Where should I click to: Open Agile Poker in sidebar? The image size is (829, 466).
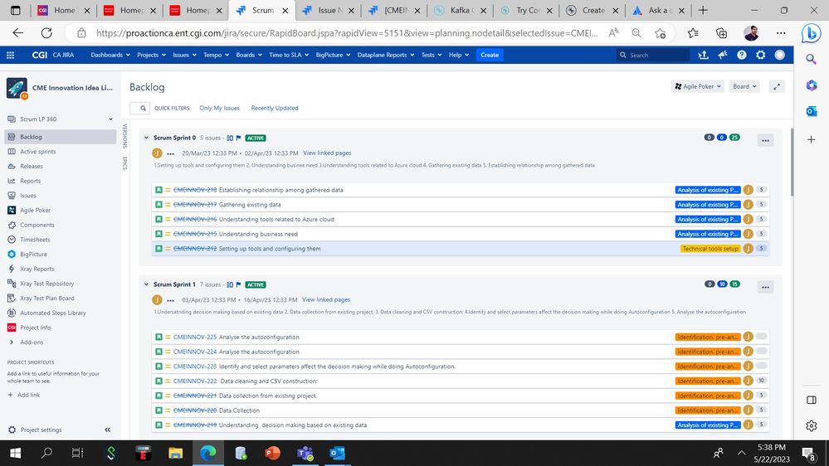(36, 211)
